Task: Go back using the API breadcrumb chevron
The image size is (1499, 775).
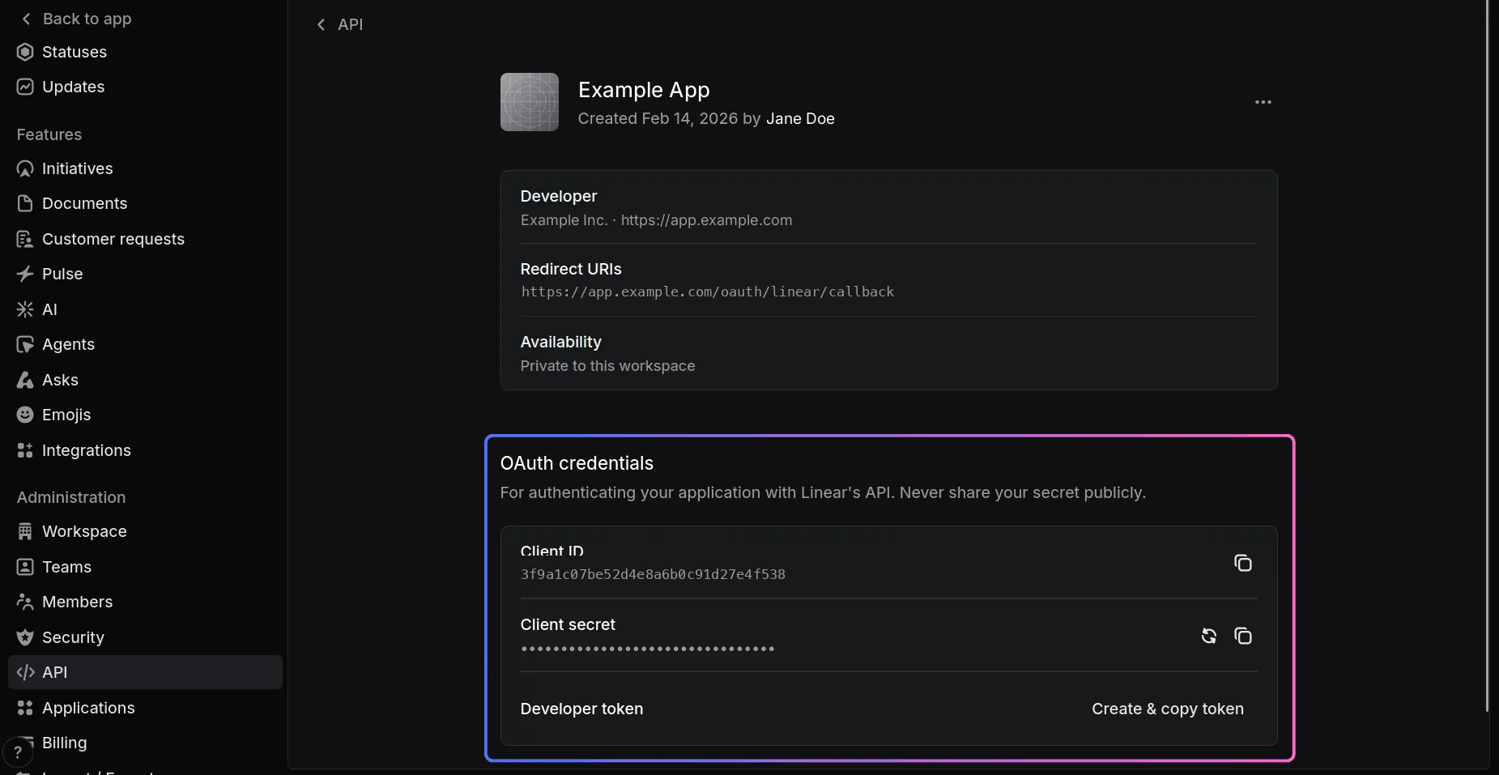Action: pyautogui.click(x=321, y=24)
